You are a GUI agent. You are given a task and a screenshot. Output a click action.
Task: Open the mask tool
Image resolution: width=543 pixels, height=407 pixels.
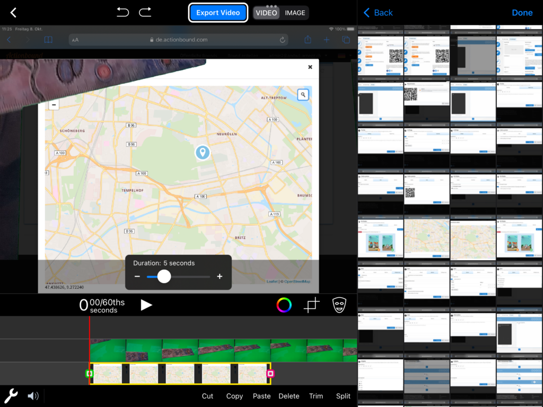pyautogui.click(x=338, y=305)
